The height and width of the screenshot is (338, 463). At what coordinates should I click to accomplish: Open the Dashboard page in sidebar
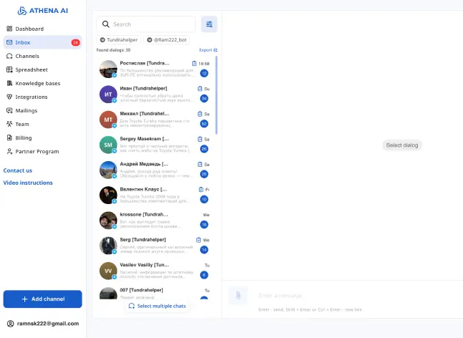[x=29, y=29]
